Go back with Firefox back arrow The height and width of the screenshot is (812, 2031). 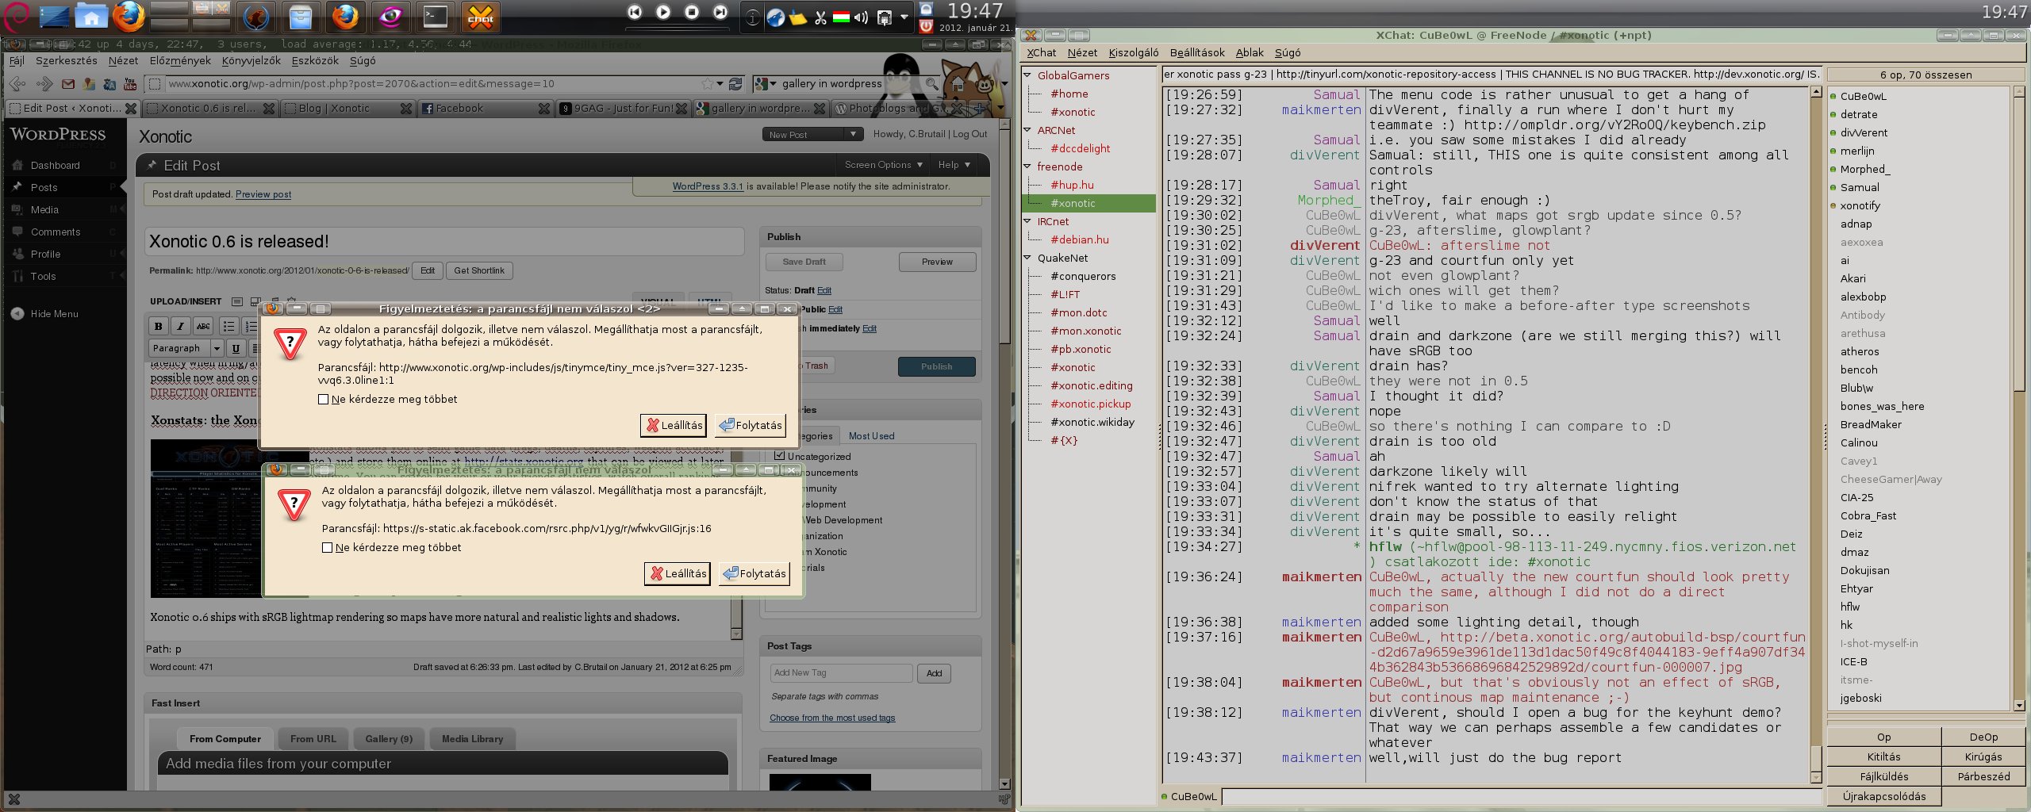[17, 83]
